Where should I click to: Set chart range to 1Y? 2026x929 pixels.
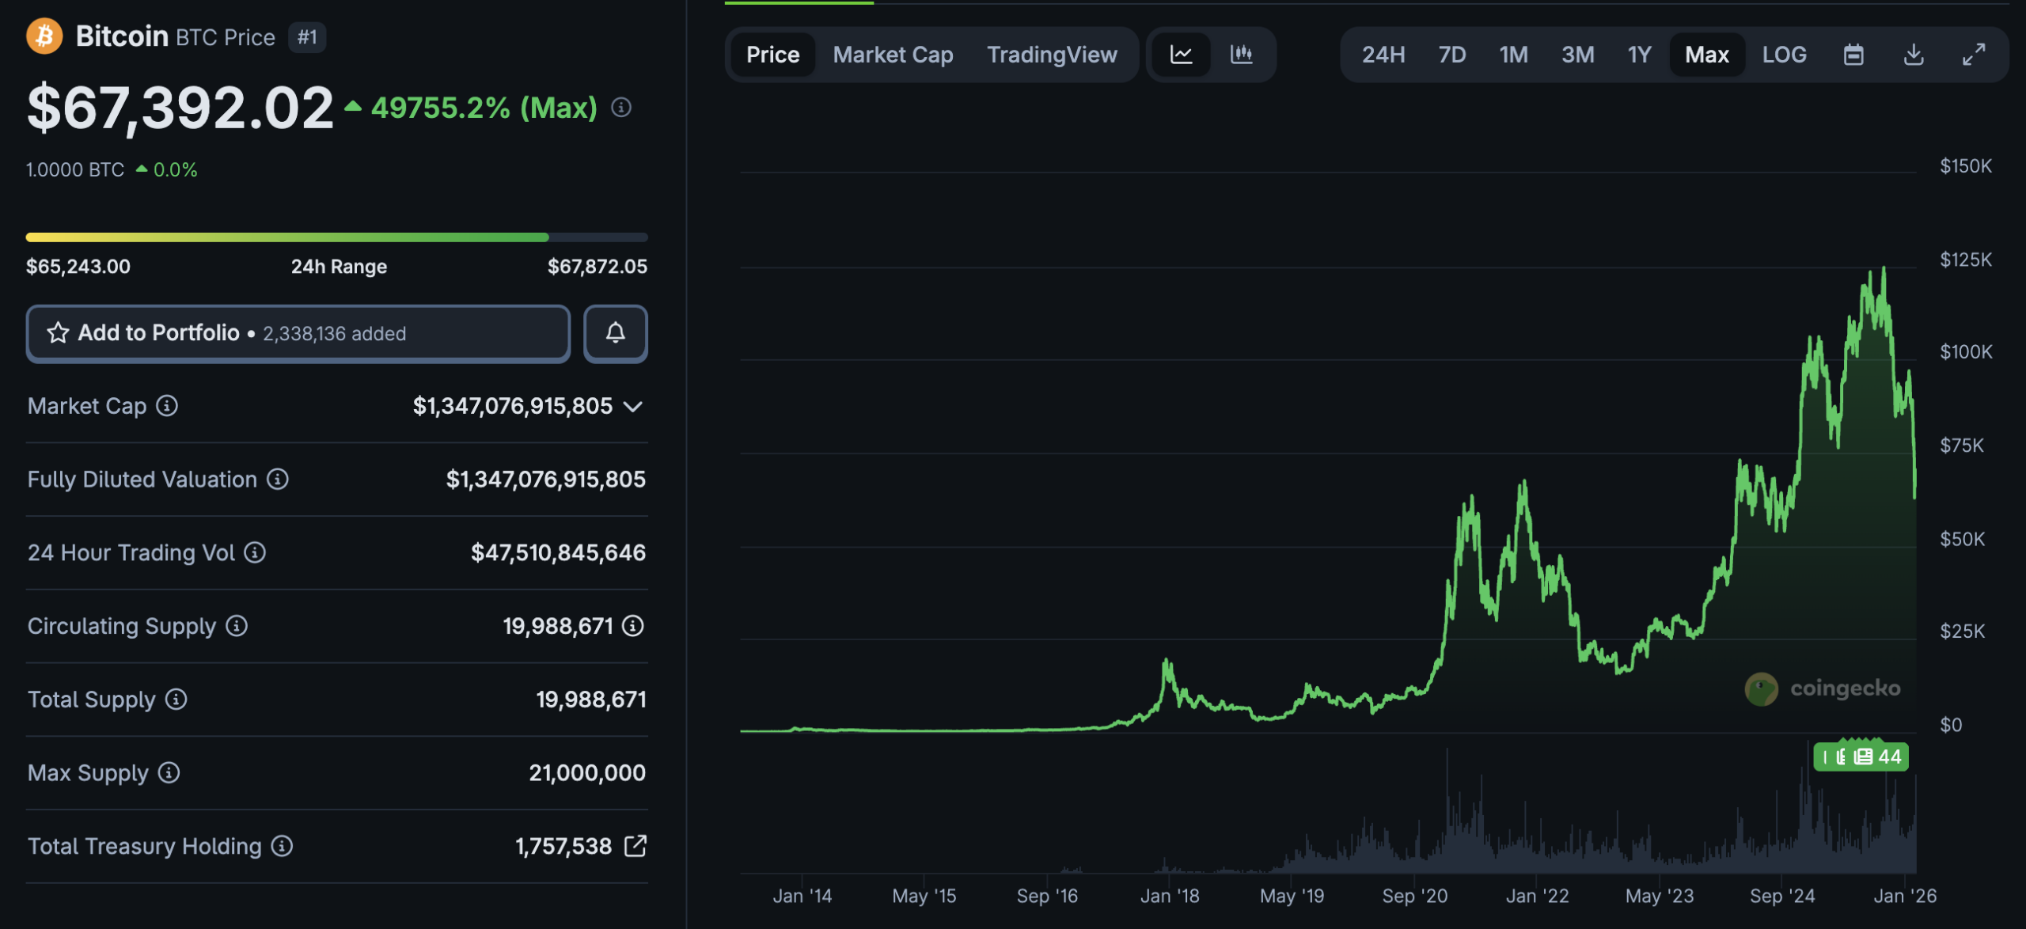click(1639, 55)
